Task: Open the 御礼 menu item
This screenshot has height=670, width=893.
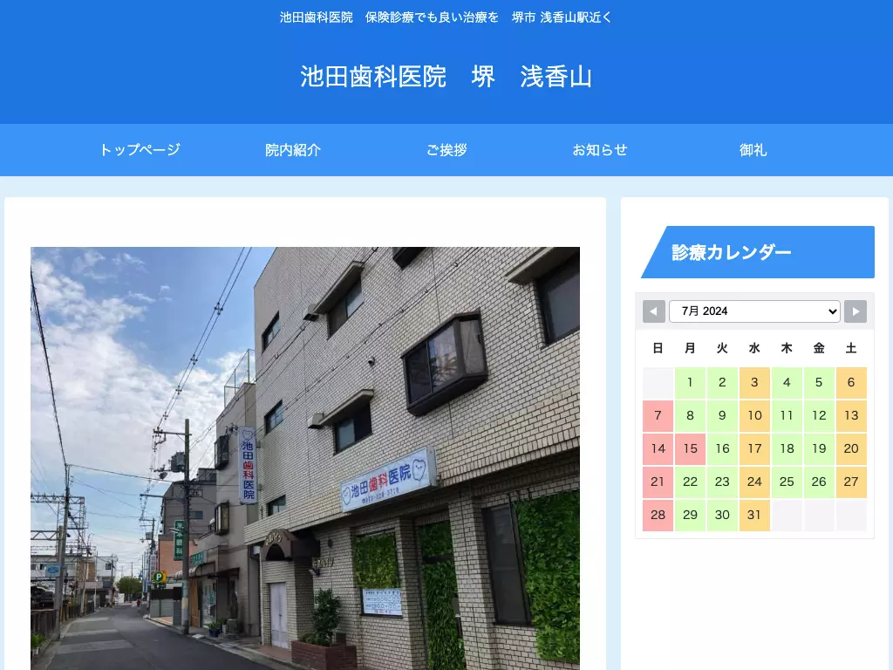Action: pos(753,150)
